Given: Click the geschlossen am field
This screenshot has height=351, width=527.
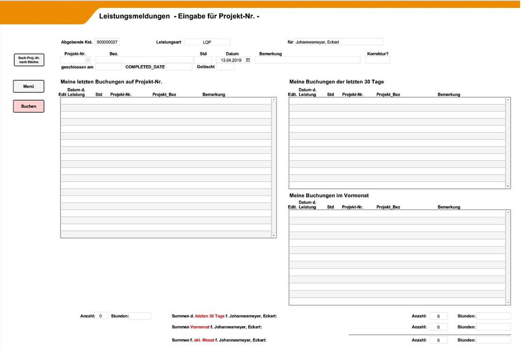Looking at the screenshot, I should click(x=108, y=67).
